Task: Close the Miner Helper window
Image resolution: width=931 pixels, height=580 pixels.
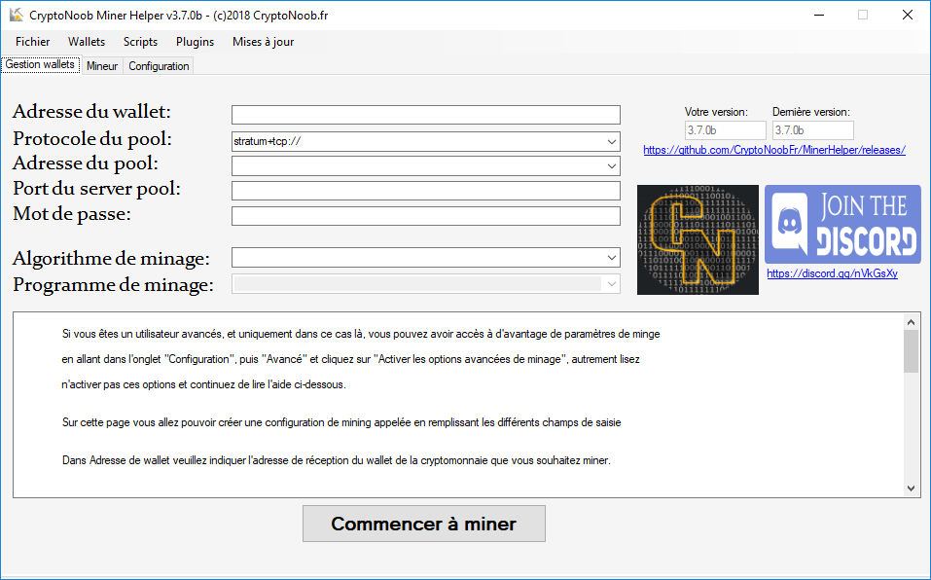Action: [x=908, y=15]
